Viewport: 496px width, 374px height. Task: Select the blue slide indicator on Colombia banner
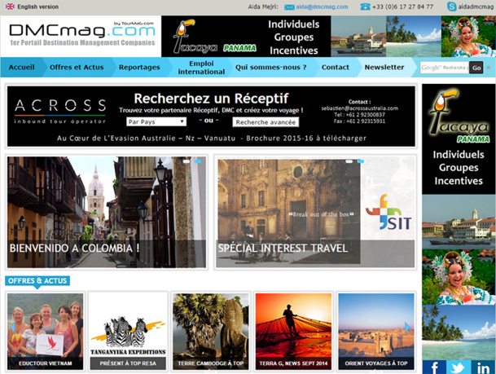[x=199, y=161]
